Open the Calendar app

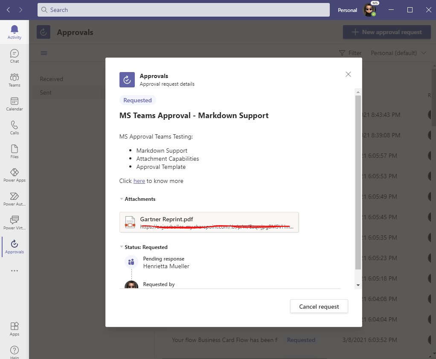tap(15, 104)
